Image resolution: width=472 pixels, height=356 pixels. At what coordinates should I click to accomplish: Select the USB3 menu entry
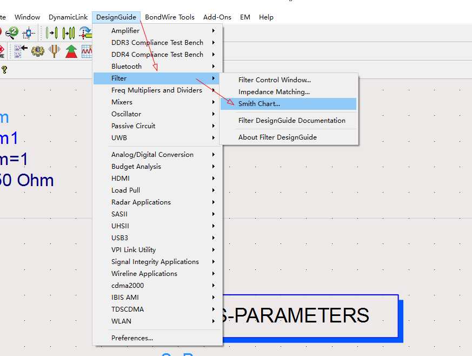click(x=157, y=238)
